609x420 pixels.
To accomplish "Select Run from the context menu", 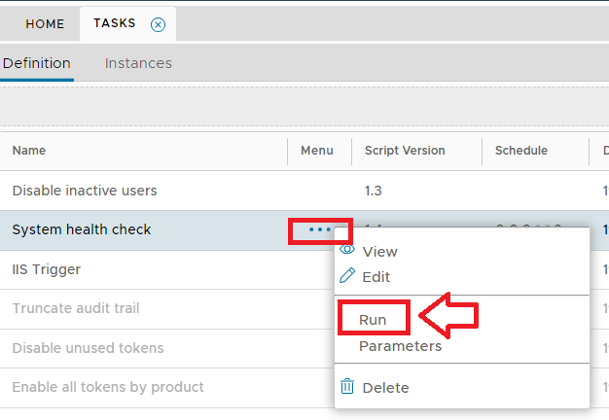I will pyautogui.click(x=373, y=320).
